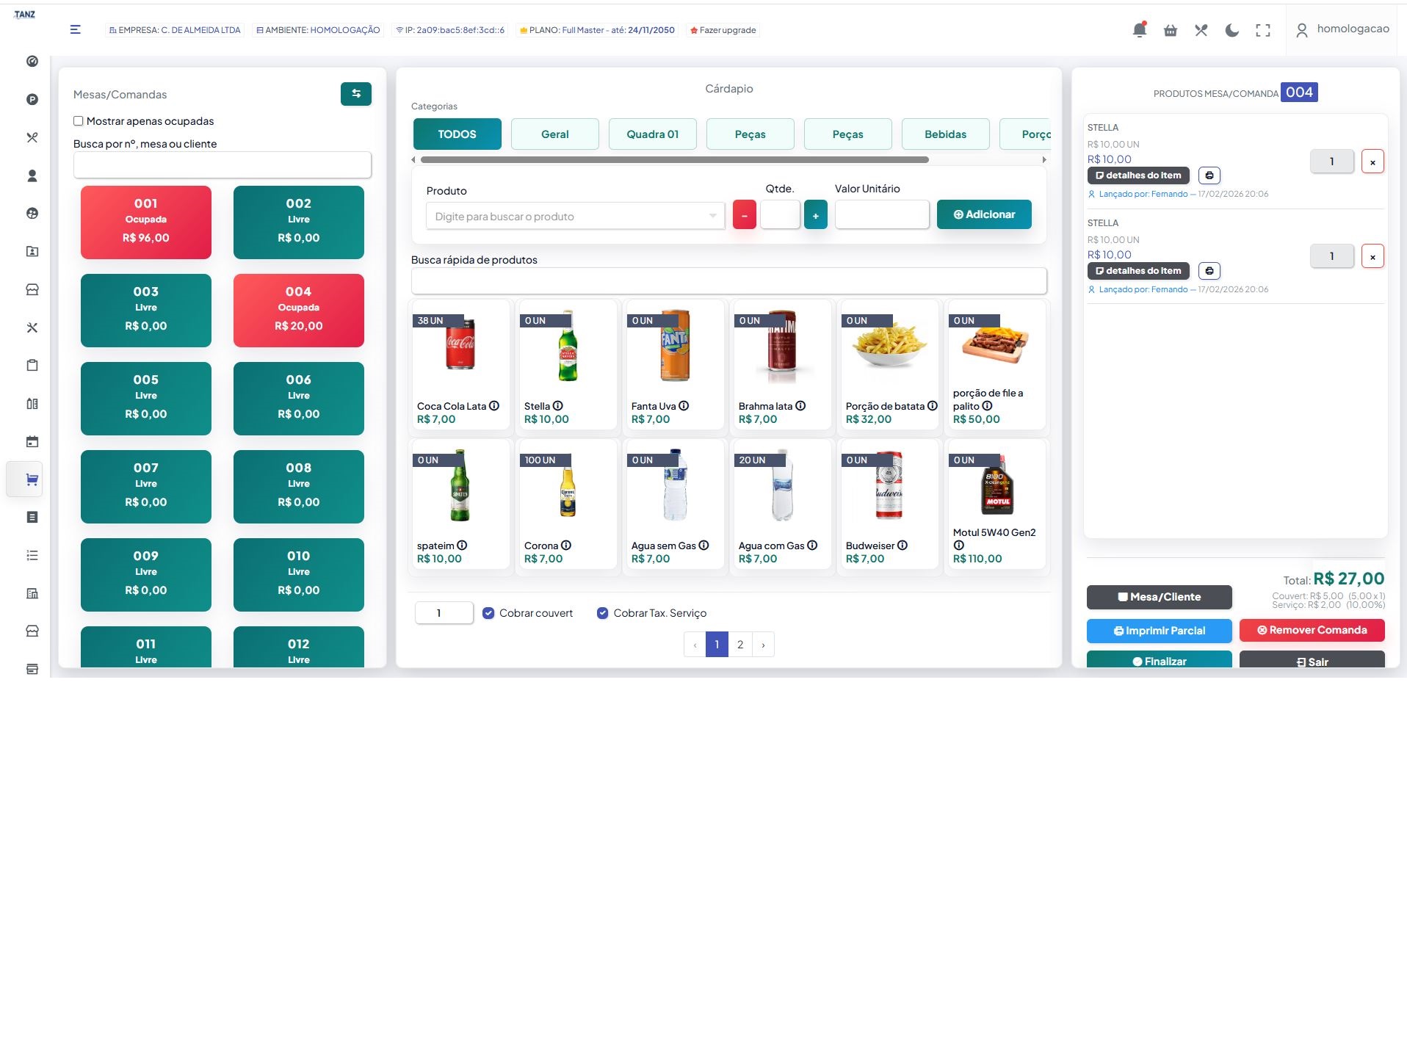Open the shopping basket icon in header

(x=1171, y=30)
